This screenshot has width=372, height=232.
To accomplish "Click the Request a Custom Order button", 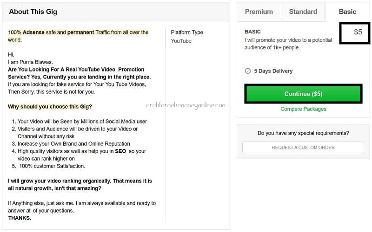I will pyautogui.click(x=303, y=148).
